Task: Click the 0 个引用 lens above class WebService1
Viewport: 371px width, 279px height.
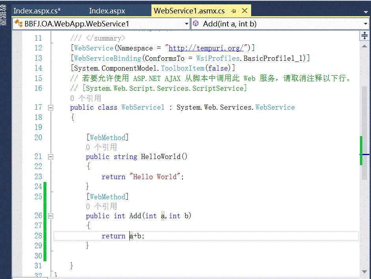Action: pyautogui.click(x=86, y=98)
